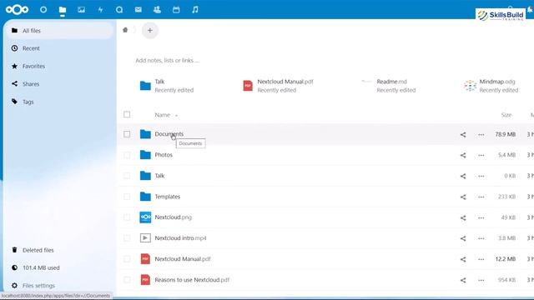
Task: Share the Nextcloud.png file
Action: click(x=463, y=217)
